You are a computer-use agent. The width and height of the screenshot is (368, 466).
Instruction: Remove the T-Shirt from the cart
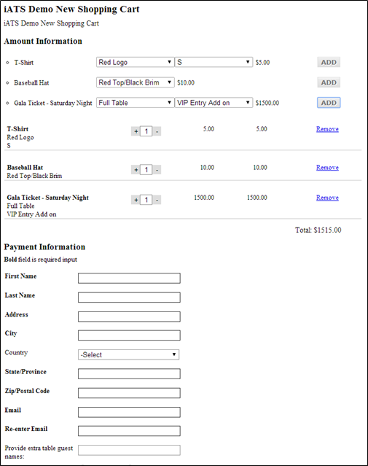point(327,129)
